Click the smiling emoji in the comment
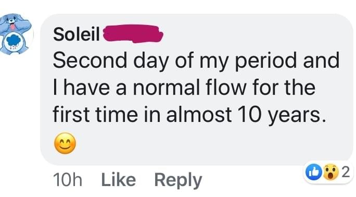 (65, 143)
